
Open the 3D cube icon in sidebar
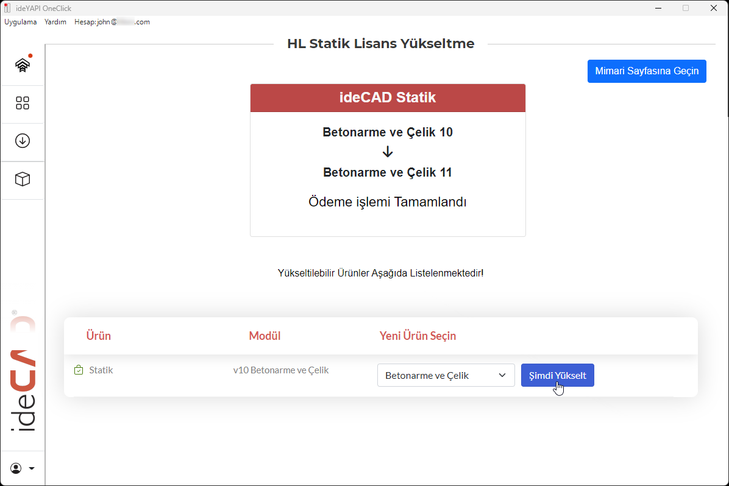23,179
